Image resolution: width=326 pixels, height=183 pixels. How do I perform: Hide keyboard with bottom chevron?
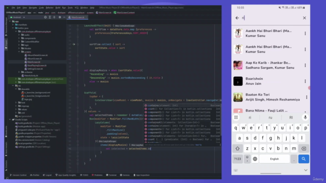point(306,170)
